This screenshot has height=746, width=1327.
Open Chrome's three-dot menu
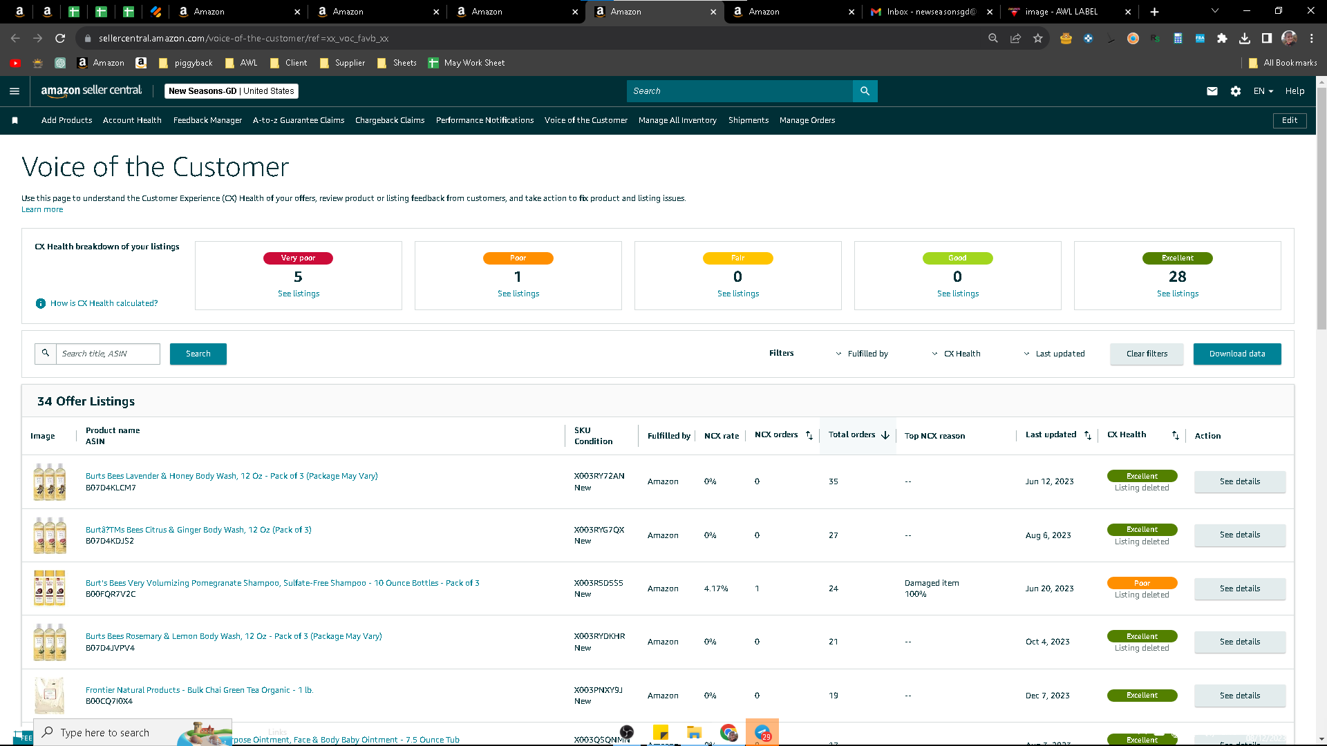pos(1311,39)
